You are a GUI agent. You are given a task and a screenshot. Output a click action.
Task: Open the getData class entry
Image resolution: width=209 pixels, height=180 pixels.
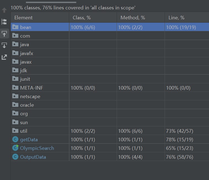[x=110, y=139]
